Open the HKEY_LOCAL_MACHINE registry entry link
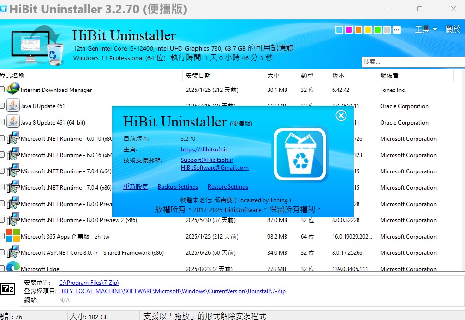 172,291
